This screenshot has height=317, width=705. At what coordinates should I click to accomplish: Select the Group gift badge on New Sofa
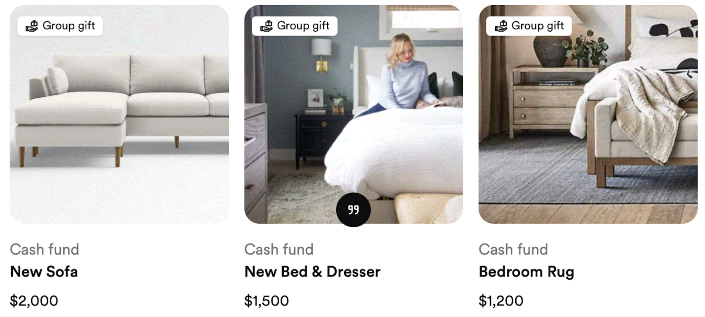pyautogui.click(x=60, y=26)
